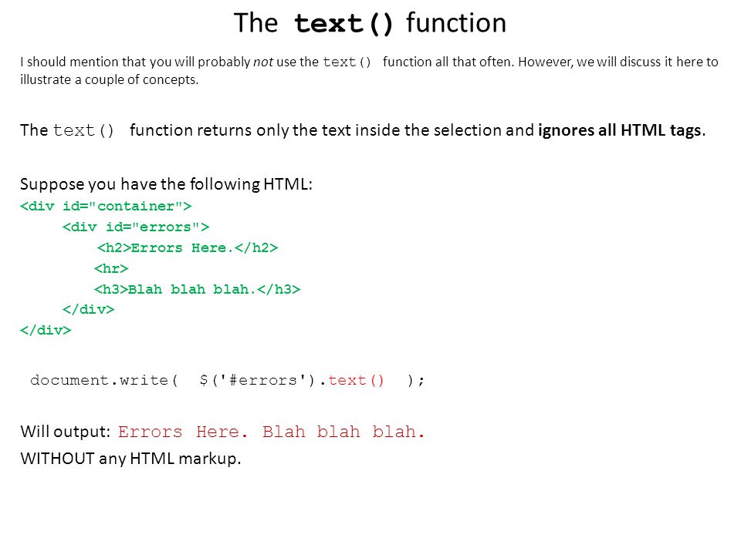Click the 'WITHOUT any HTML markup.' line
Viewport: 741px width, 555px height.
(x=131, y=458)
